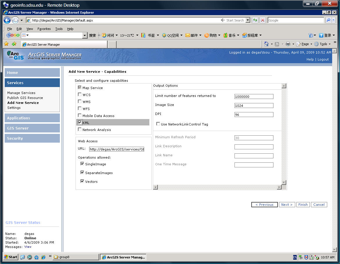Click the red V shield tray icon
The width and height of the screenshot is (340, 264).
[x=306, y=257]
